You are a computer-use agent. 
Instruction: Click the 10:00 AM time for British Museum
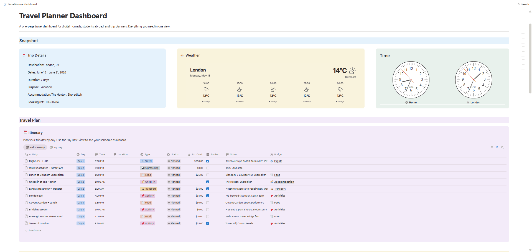click(100, 210)
